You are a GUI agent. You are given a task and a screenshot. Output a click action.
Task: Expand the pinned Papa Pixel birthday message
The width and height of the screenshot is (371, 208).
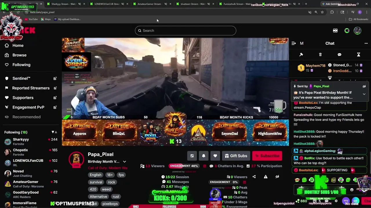point(364,94)
